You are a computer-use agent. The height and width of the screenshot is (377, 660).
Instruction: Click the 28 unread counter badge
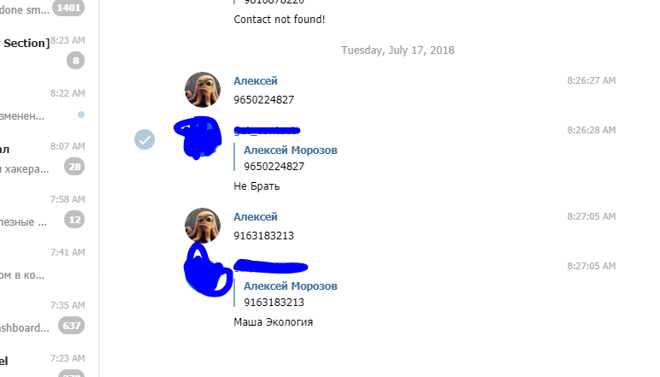(74, 167)
